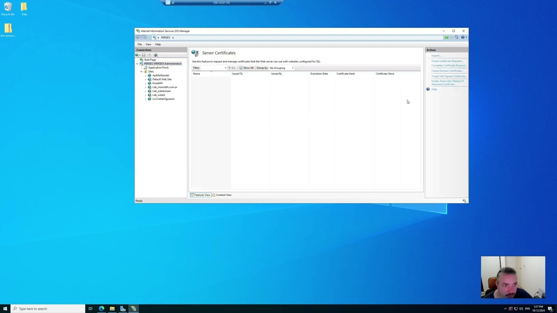
Task: Click the Filter text field
Action: point(213,68)
